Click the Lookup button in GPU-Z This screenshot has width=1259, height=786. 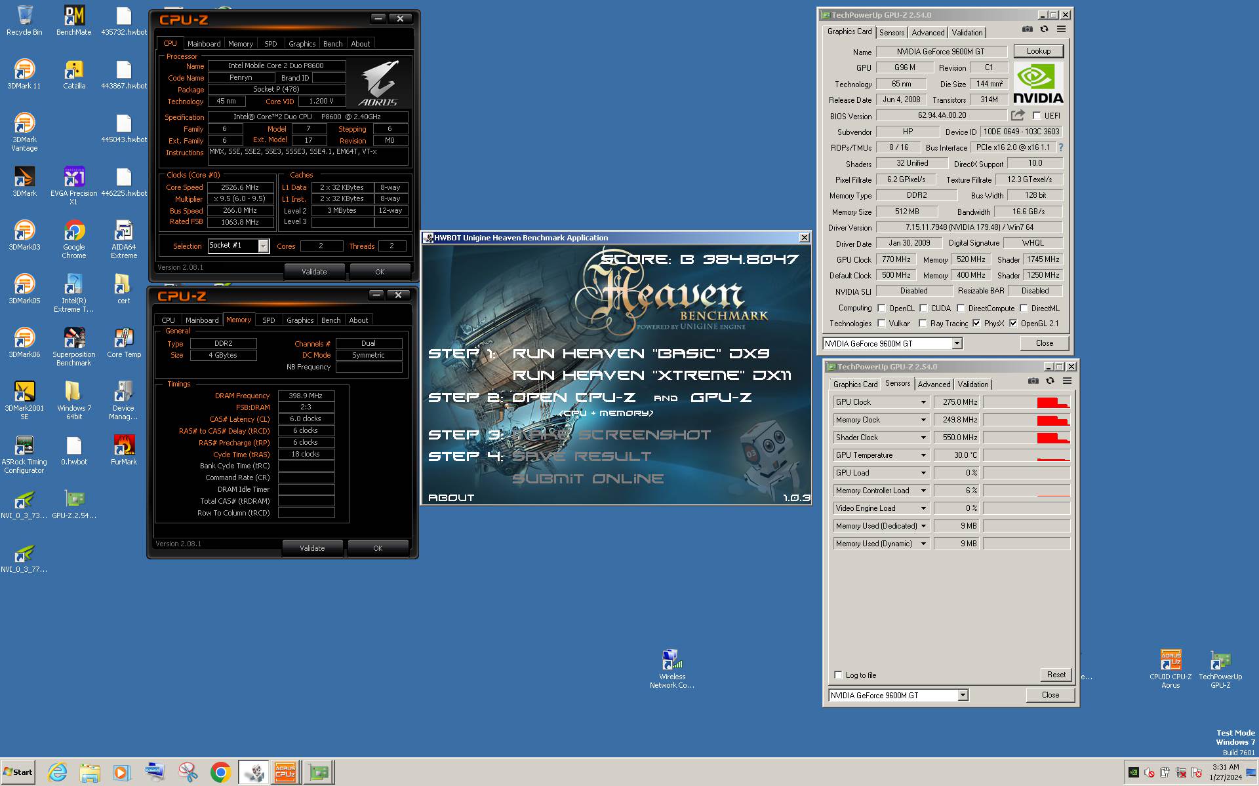pos(1038,51)
